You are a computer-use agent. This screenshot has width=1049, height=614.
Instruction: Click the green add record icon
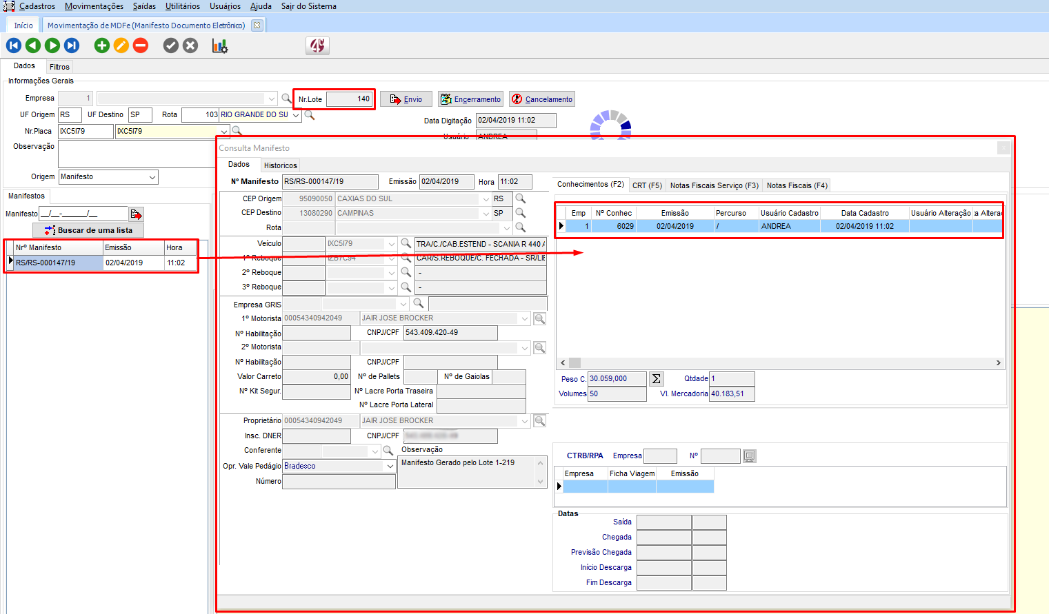pyautogui.click(x=102, y=45)
